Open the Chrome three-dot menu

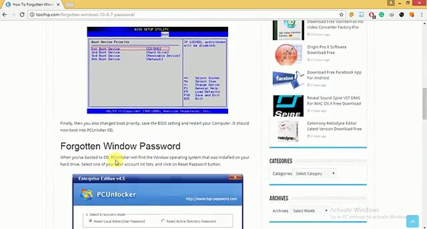[x=421, y=15]
